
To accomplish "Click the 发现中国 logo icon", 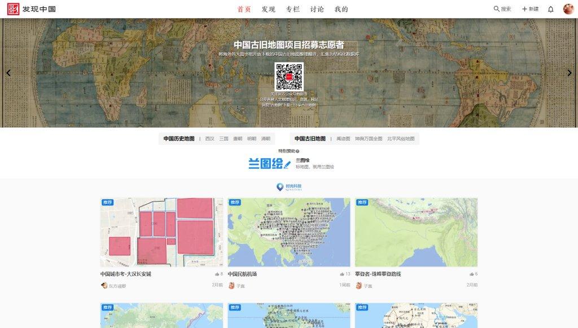I will tap(14, 9).
